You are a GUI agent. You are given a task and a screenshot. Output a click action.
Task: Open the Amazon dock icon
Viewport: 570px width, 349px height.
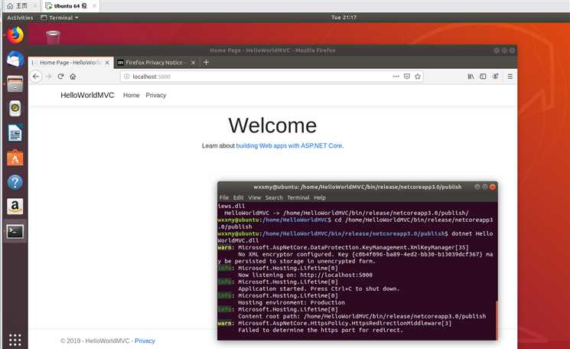point(15,207)
